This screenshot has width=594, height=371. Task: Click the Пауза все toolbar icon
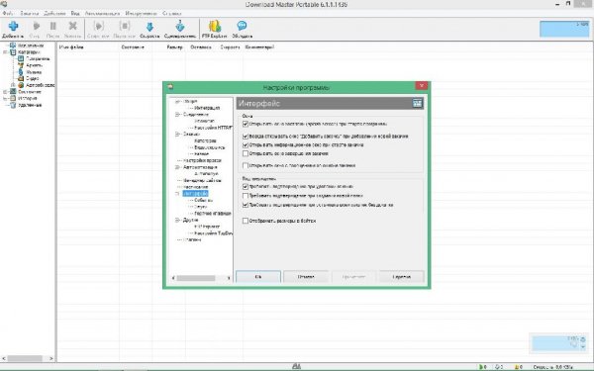(125, 26)
